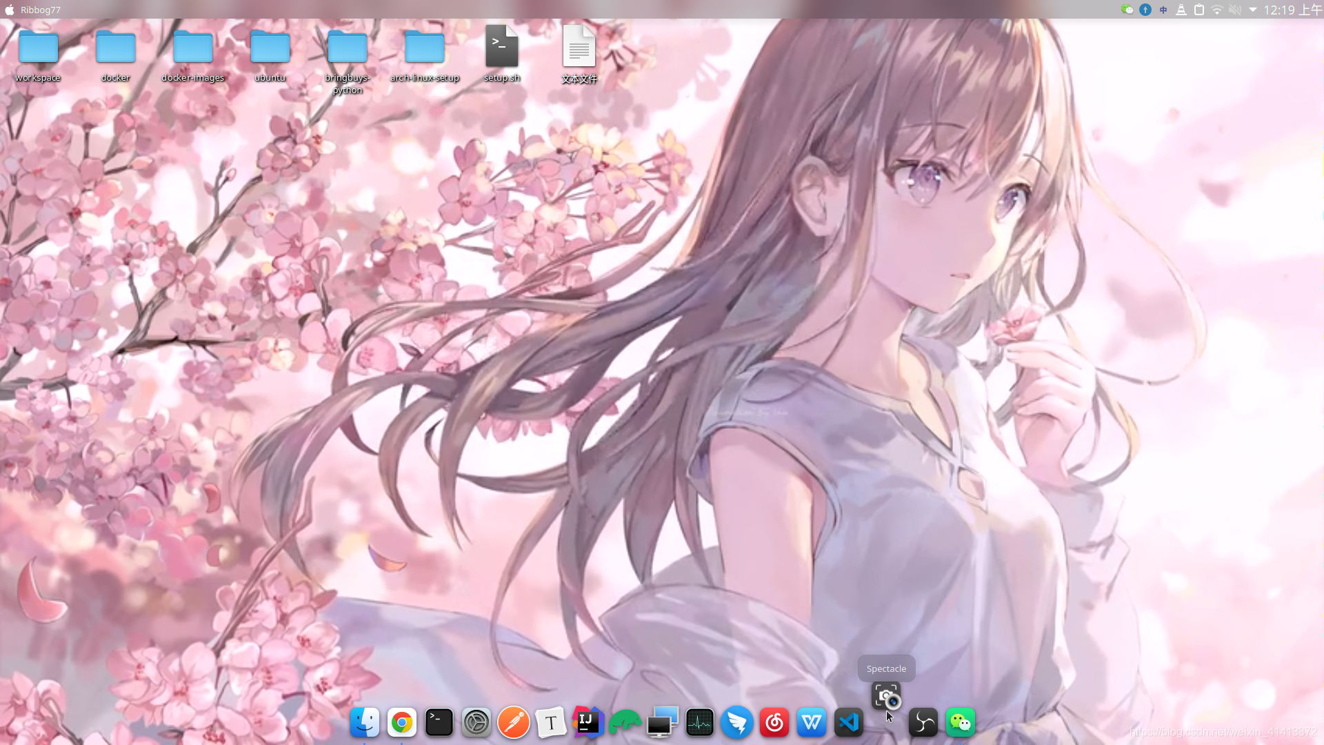This screenshot has height=745, width=1324.
Task: Open the VLC cone tray icon
Action: coord(1181,10)
